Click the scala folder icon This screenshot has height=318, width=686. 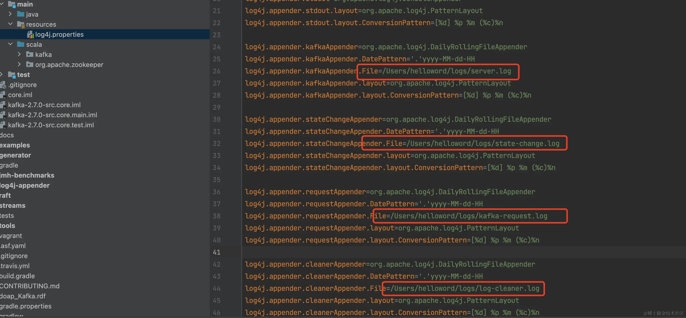coord(20,44)
